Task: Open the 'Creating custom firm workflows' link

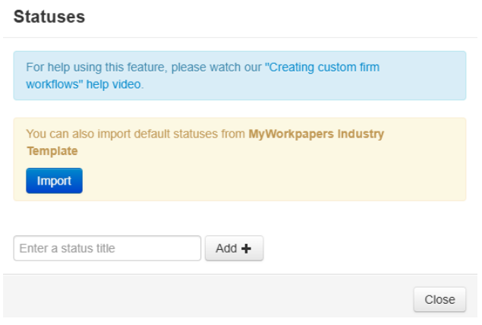Action: (x=322, y=68)
